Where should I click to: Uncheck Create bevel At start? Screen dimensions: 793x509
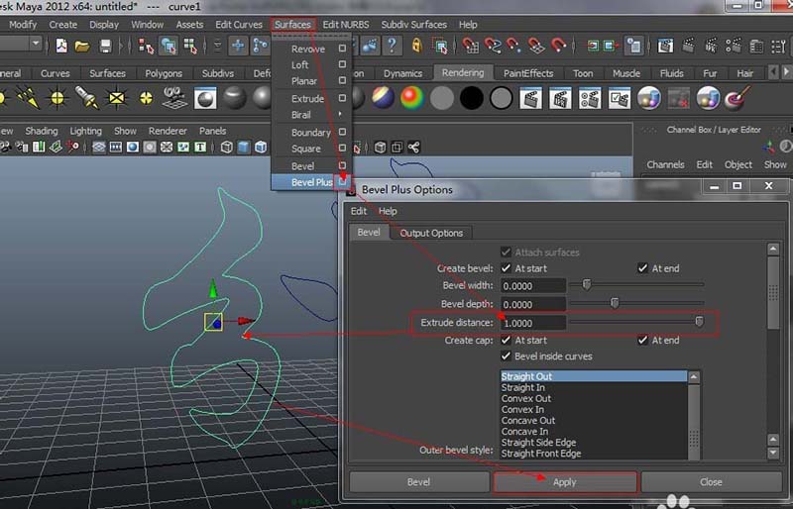[507, 268]
